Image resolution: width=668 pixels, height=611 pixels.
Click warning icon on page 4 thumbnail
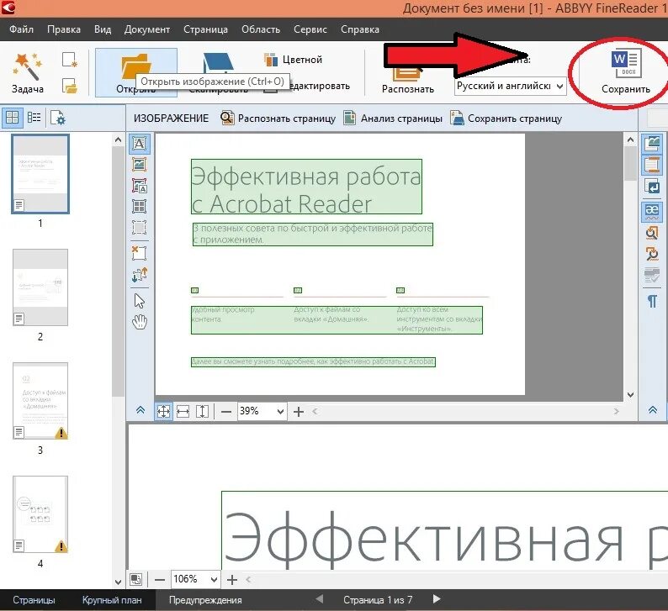tap(61, 546)
